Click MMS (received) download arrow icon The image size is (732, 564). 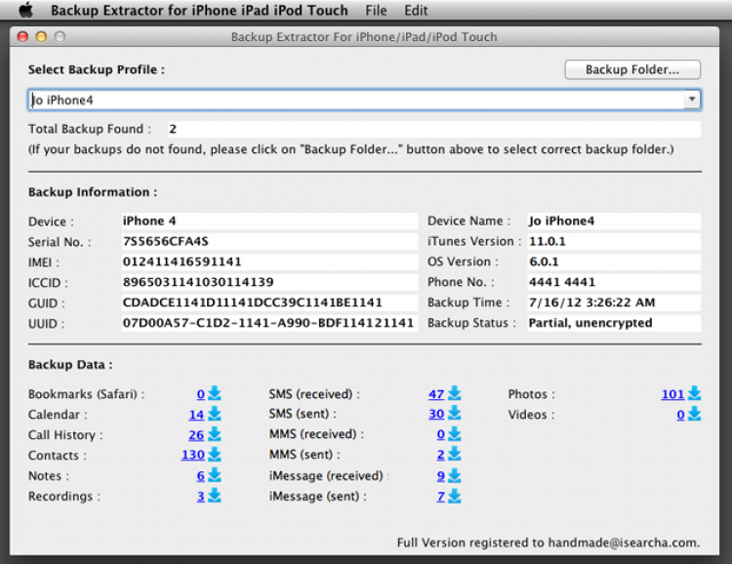click(454, 434)
